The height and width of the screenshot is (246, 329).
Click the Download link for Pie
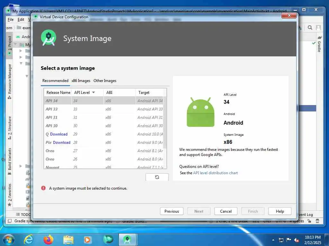click(61, 143)
